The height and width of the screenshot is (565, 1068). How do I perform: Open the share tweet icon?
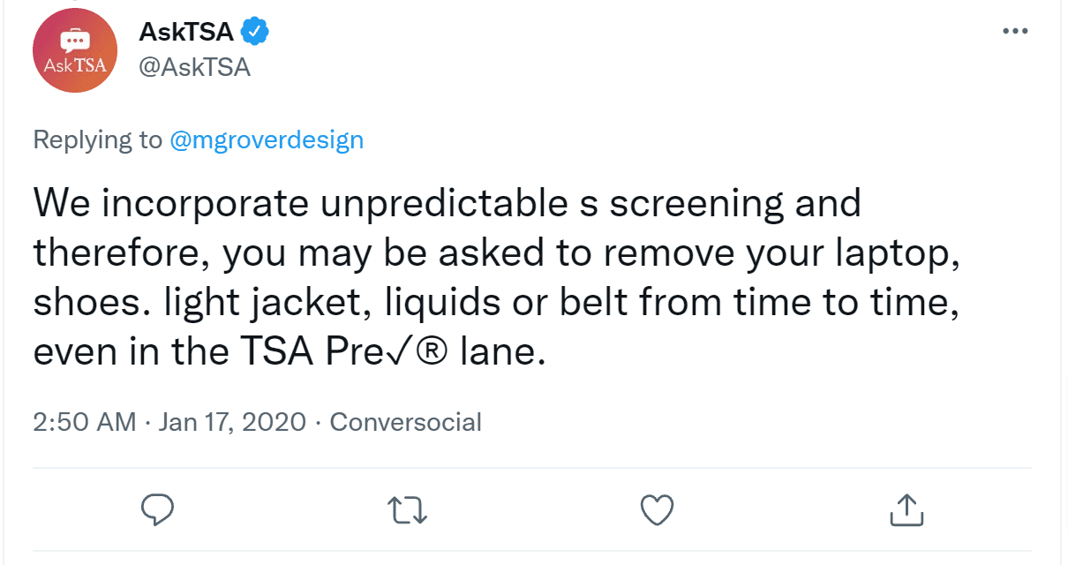905,508
